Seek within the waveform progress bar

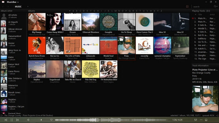[111, 120]
